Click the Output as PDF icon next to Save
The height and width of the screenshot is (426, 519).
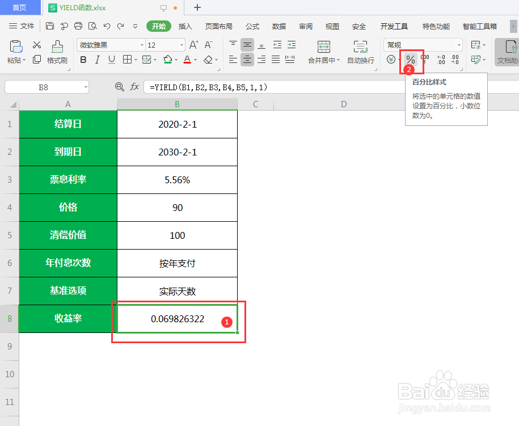(64, 26)
